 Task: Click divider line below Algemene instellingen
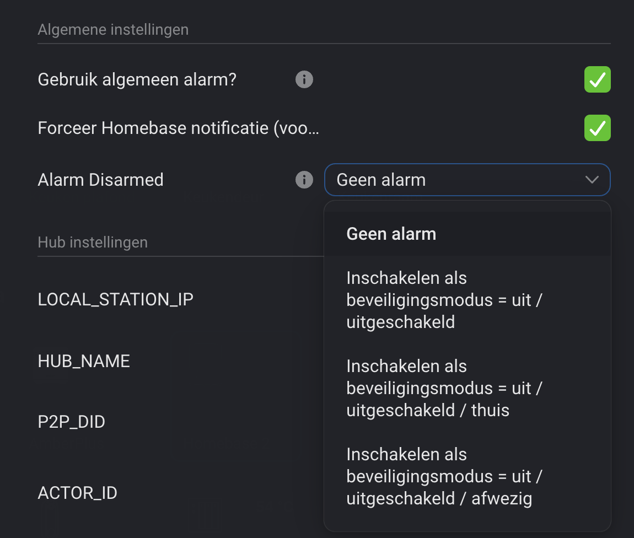(324, 43)
